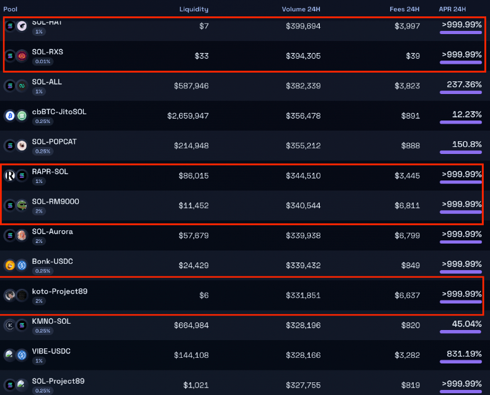Click the POPCAT cat token icon

pyautogui.click(x=22, y=145)
